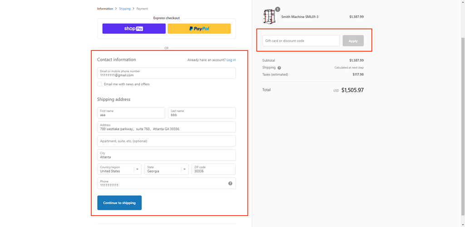Click the Apartment, suite, etc. field
Screen dimensions: 465x227
pos(166,141)
